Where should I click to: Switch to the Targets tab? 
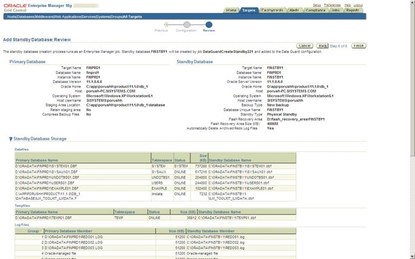248,10
